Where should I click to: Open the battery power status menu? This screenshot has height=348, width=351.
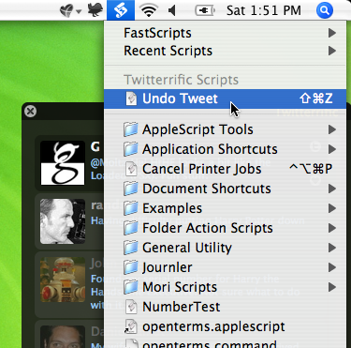coord(205,11)
